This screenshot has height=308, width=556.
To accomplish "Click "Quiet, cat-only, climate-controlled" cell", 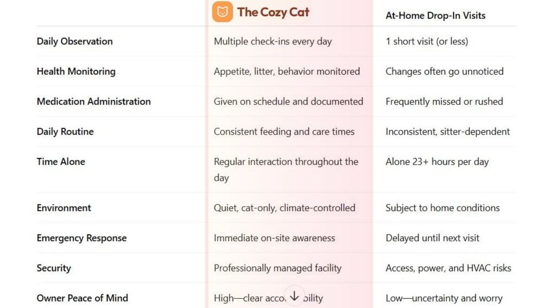I will coord(285,208).
